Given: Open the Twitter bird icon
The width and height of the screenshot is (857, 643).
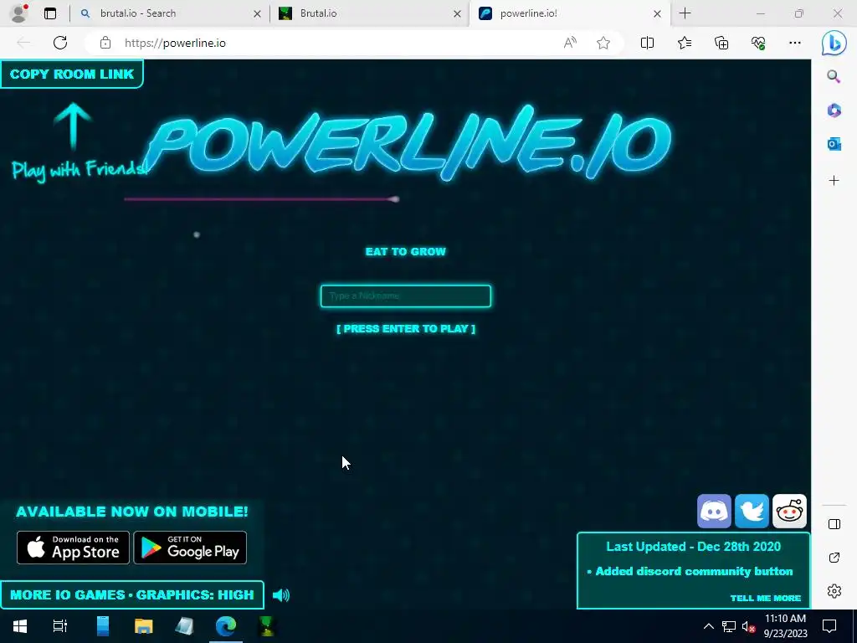Looking at the screenshot, I should click(x=752, y=512).
